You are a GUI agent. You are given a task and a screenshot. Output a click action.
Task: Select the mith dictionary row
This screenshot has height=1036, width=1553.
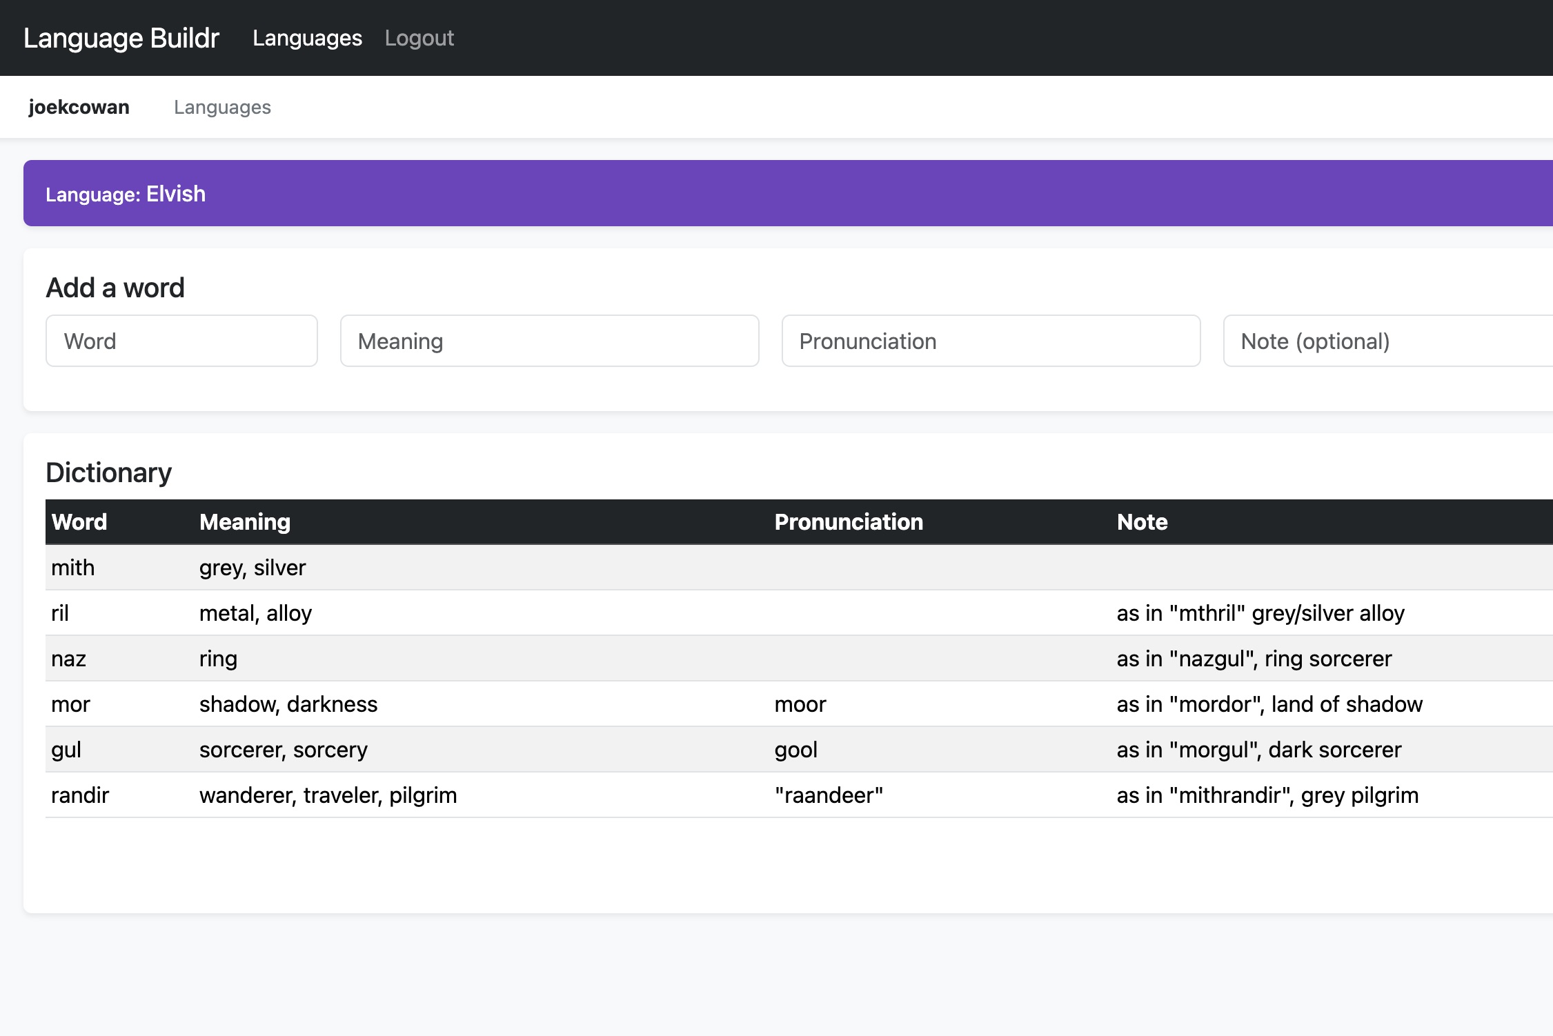pyautogui.click(x=72, y=568)
